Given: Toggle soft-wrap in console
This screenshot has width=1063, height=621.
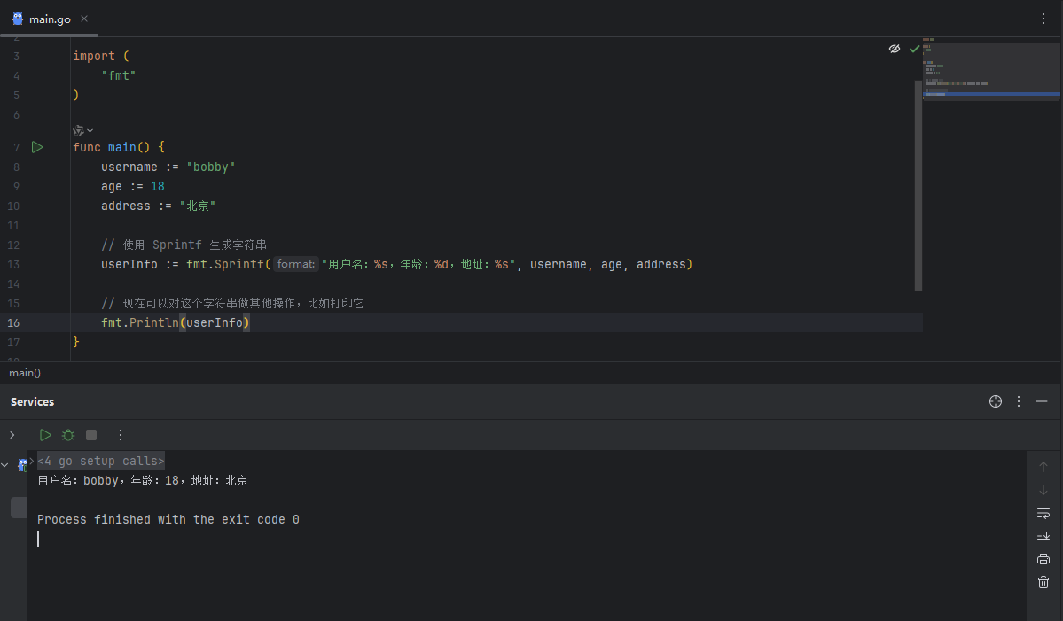Looking at the screenshot, I should click(1043, 513).
